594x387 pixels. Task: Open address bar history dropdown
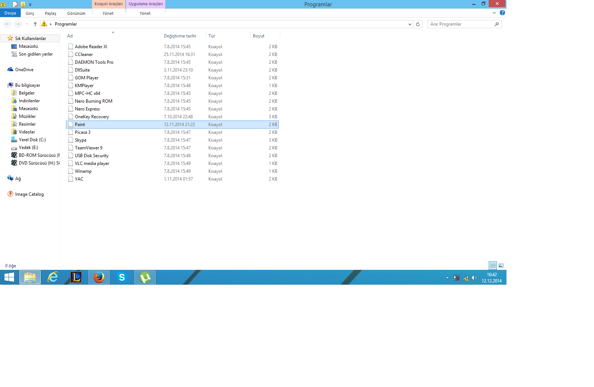(x=410, y=24)
